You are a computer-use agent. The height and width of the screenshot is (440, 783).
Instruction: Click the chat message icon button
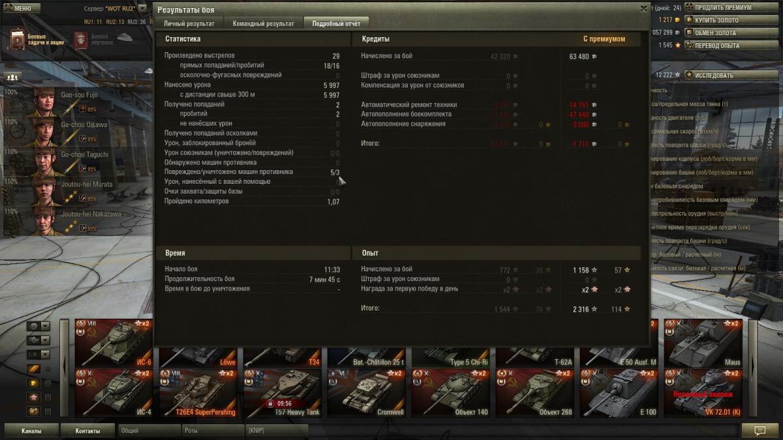pos(760,431)
